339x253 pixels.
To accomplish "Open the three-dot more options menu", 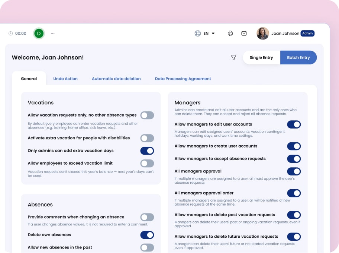I will click(53, 34).
